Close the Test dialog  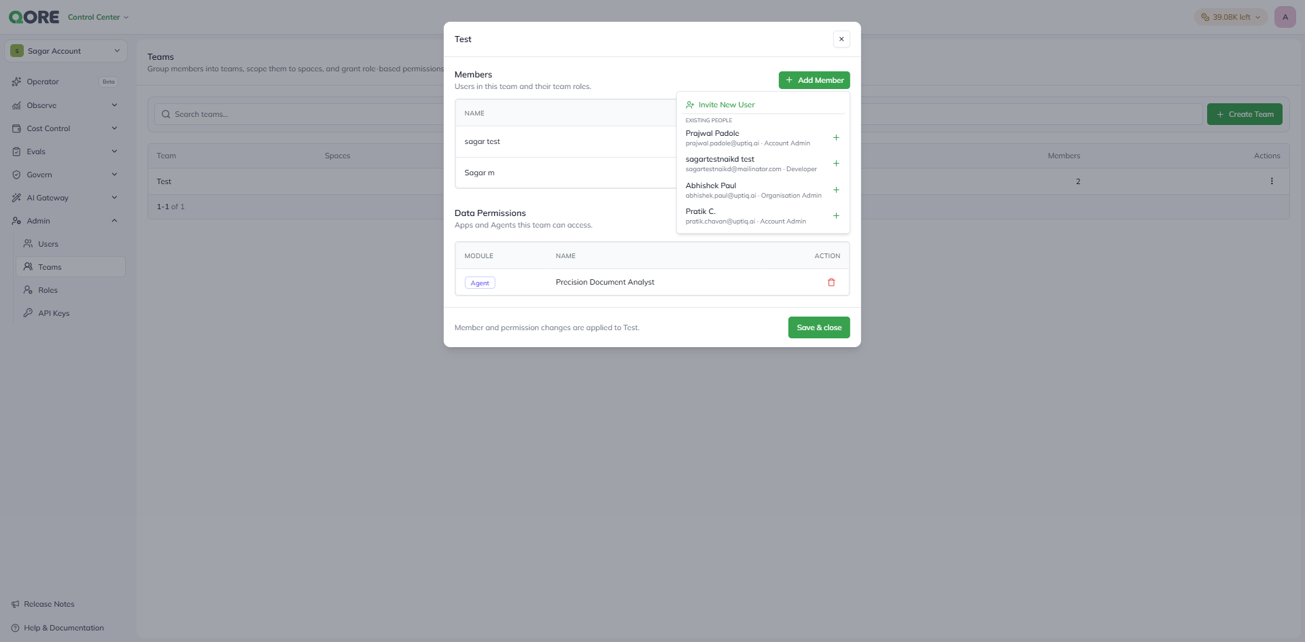coord(841,39)
